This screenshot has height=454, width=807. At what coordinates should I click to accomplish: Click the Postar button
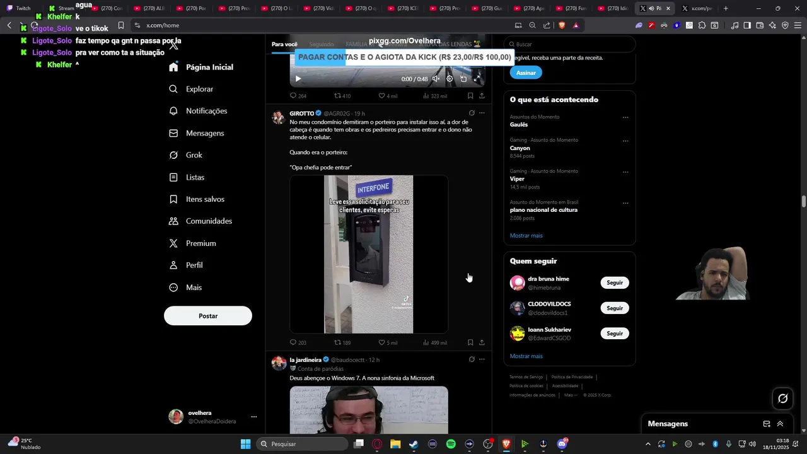click(208, 316)
